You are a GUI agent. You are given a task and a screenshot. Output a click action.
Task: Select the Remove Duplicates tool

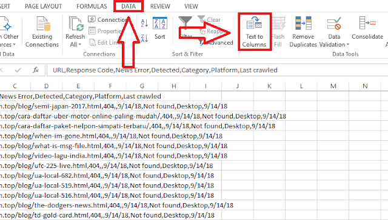coord(303,32)
